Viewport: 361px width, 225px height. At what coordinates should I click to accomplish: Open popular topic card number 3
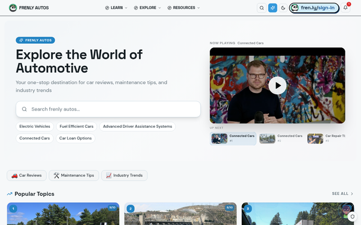click(x=298, y=214)
